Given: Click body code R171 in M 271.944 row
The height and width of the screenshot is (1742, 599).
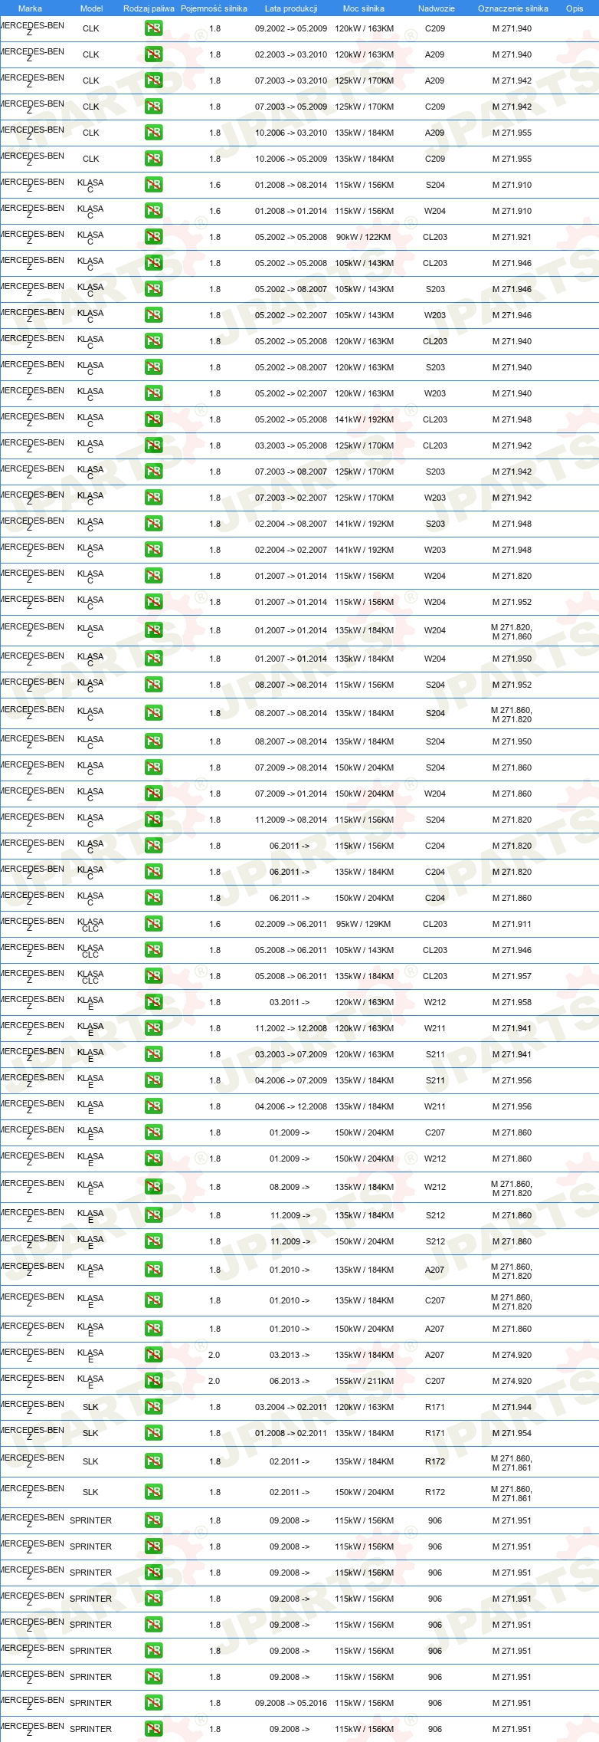Looking at the screenshot, I should click(x=435, y=1407).
